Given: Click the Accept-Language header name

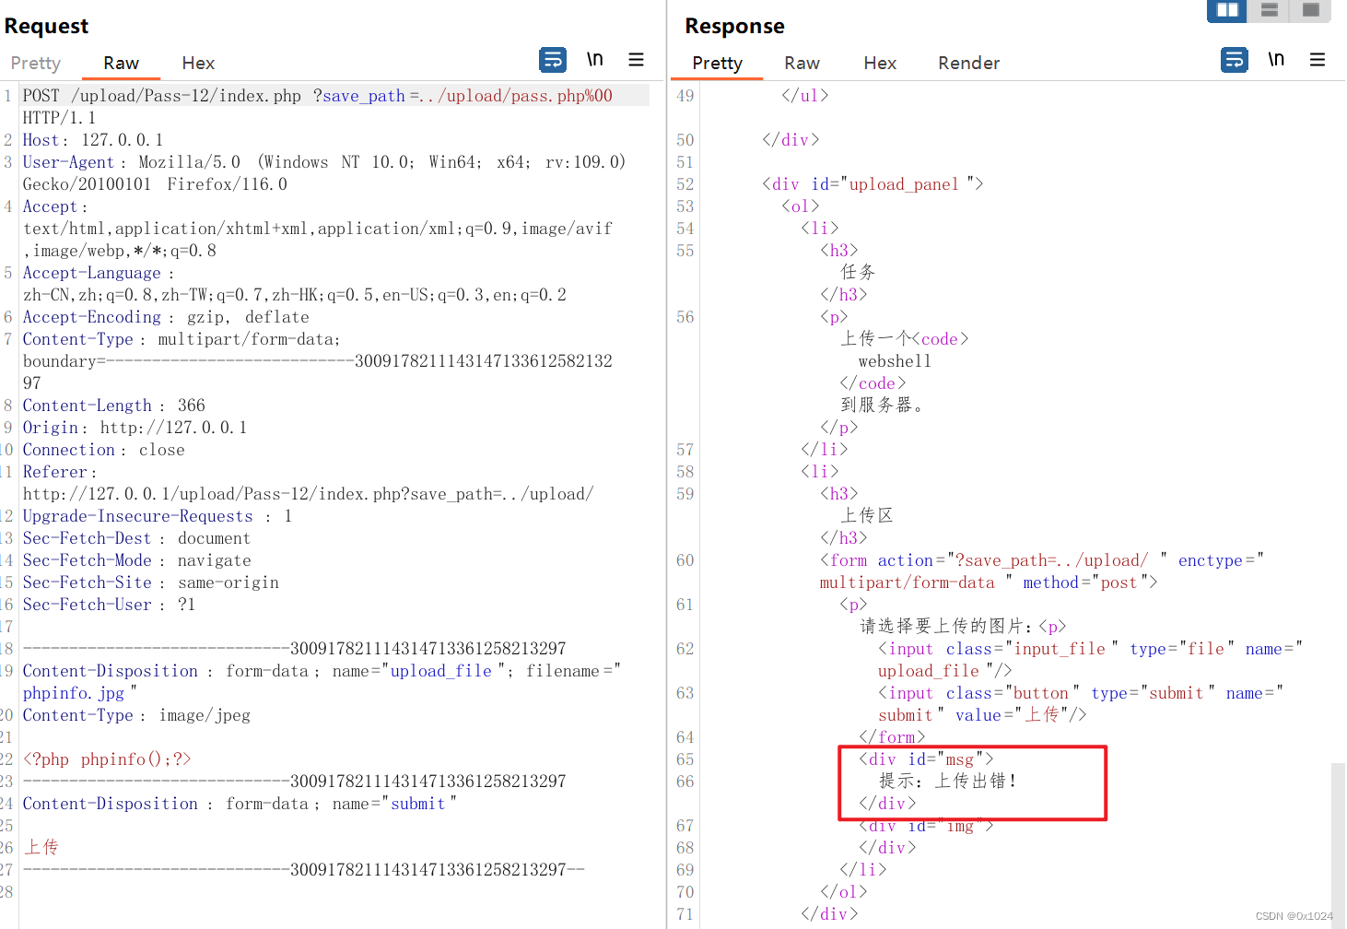Looking at the screenshot, I should point(92,273).
